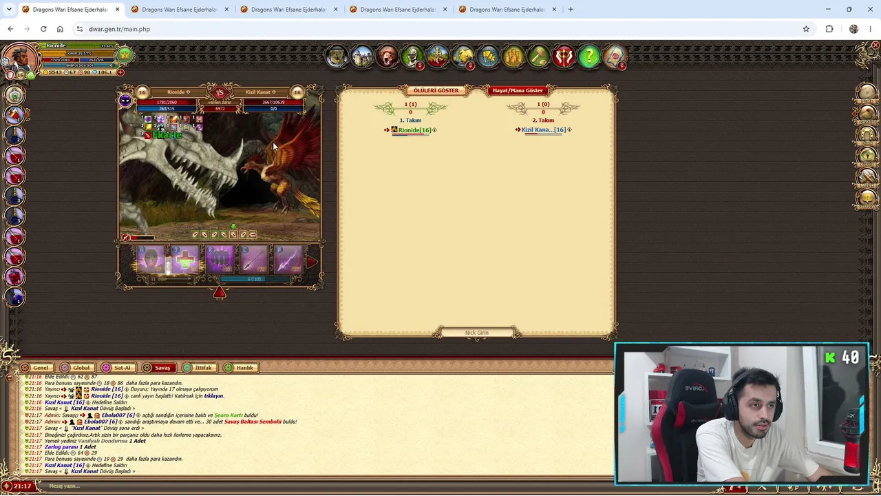Viewport: 881px width, 496px height.
Task: Switch to İttifak chat tab
Action: pos(198,368)
